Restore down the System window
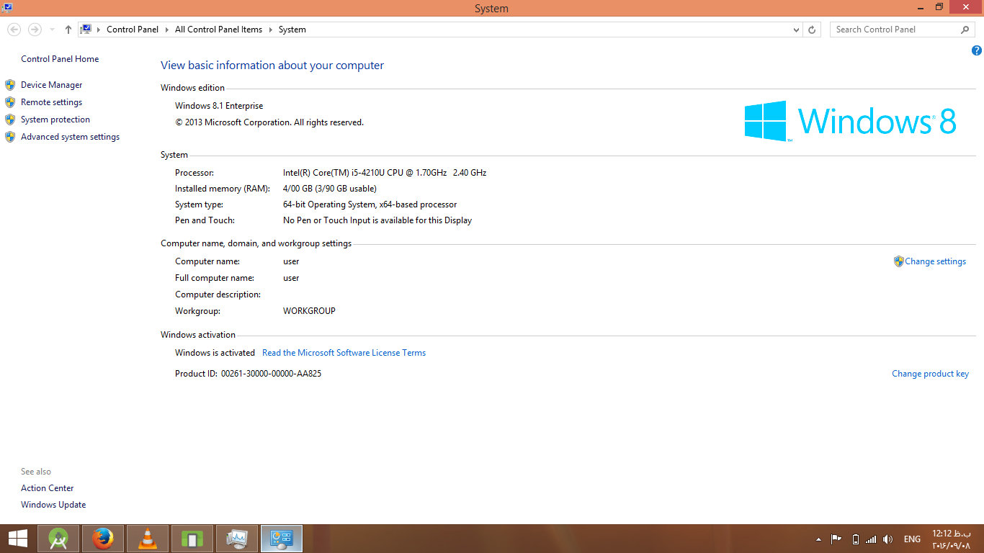Viewport: 984px width, 553px height. tap(939, 7)
